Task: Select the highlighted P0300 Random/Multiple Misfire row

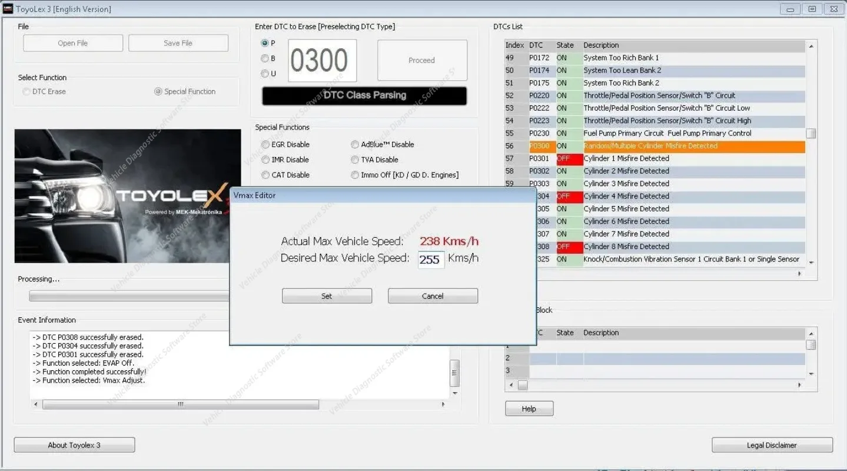Action: [x=655, y=146]
